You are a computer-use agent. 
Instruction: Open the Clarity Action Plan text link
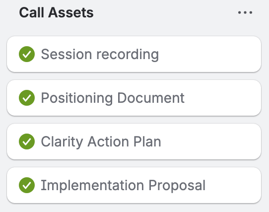coord(101,142)
